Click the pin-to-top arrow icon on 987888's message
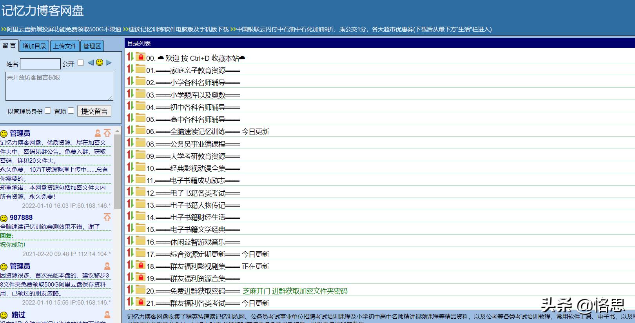The height and width of the screenshot is (323, 635). (x=107, y=217)
